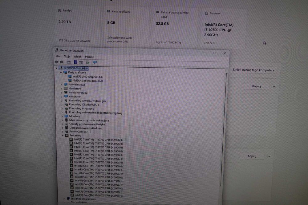Select the Intel(R) UHD Graphics 630 device icon

pos(70,77)
